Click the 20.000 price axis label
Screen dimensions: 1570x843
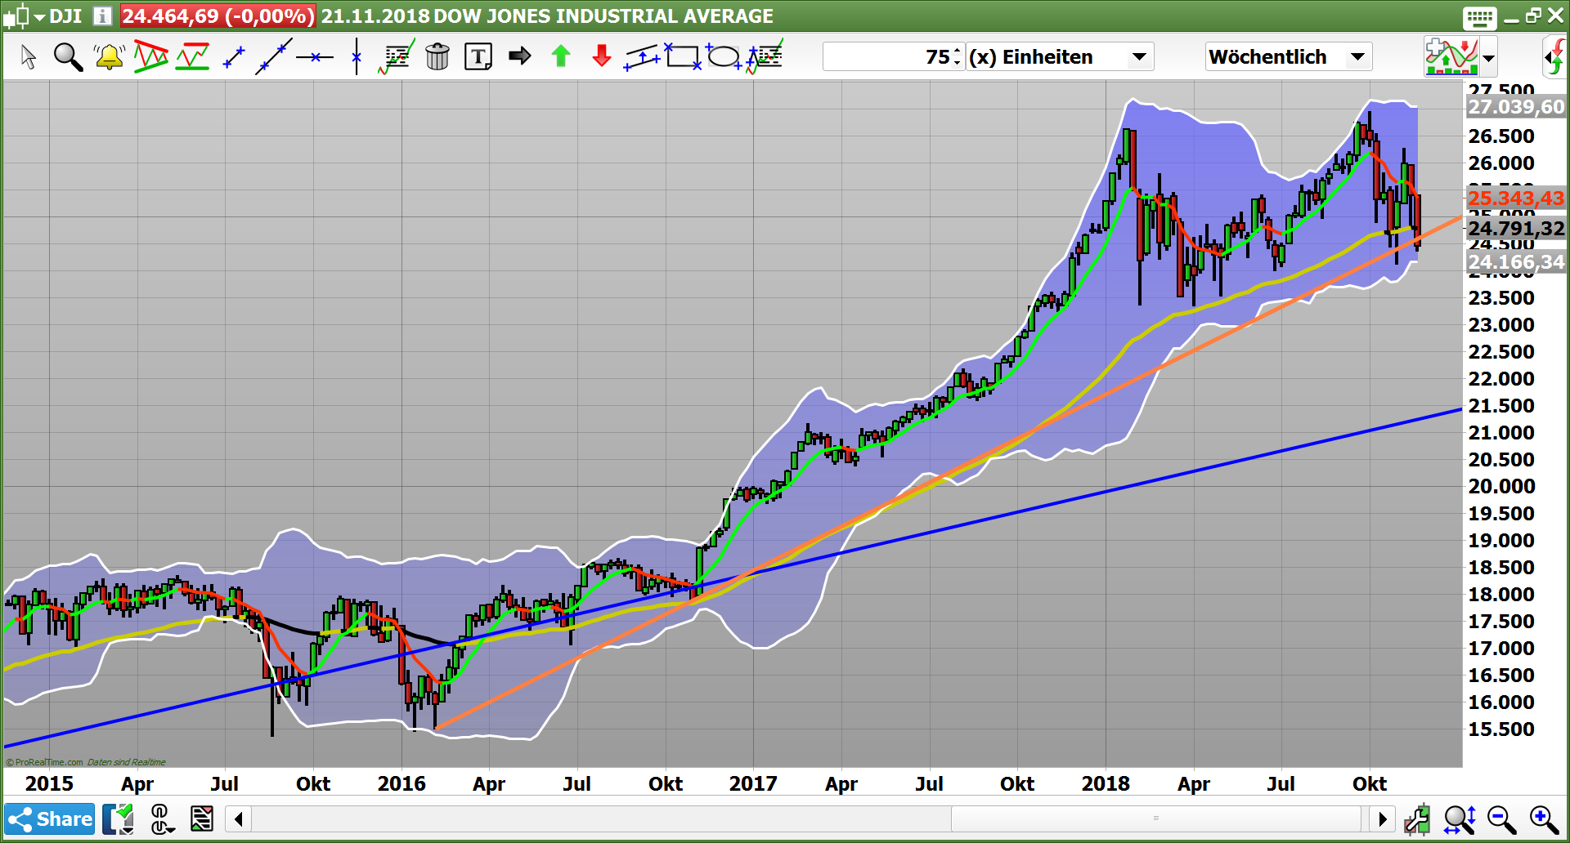tap(1501, 486)
